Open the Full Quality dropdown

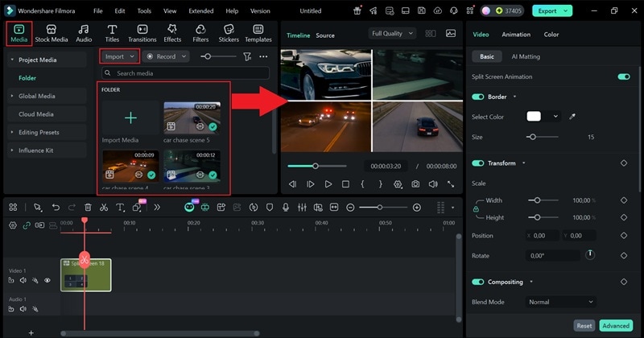[392, 33]
